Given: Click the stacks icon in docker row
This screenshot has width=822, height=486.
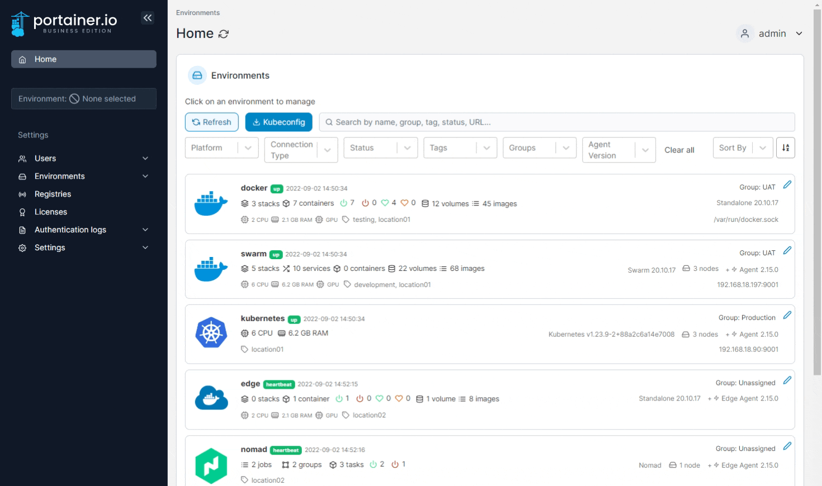Looking at the screenshot, I should [x=244, y=203].
